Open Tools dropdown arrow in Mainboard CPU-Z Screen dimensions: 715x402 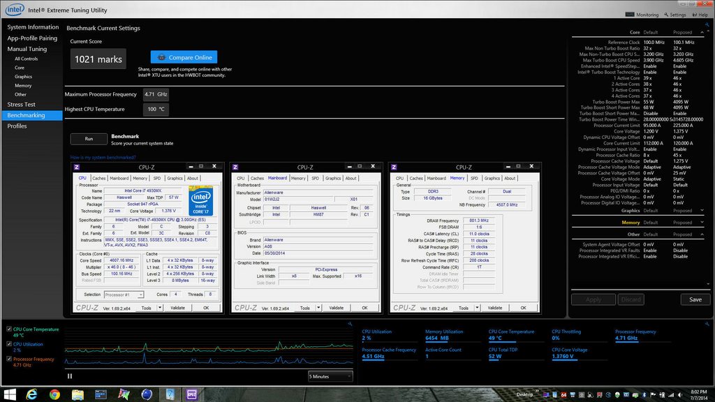coord(318,308)
